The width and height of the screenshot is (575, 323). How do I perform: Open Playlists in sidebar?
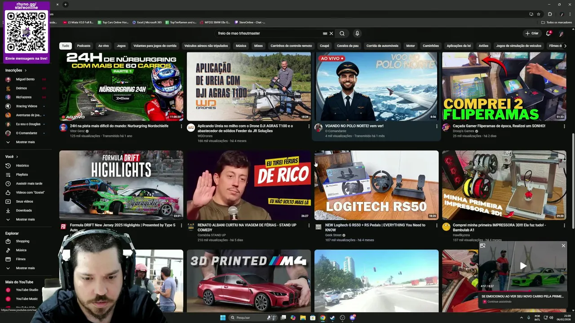[22, 175]
